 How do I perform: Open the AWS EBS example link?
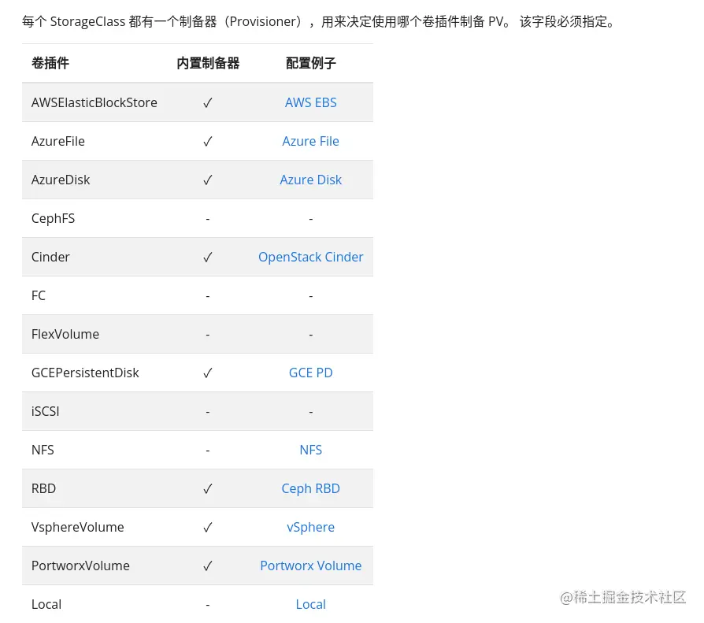(311, 102)
